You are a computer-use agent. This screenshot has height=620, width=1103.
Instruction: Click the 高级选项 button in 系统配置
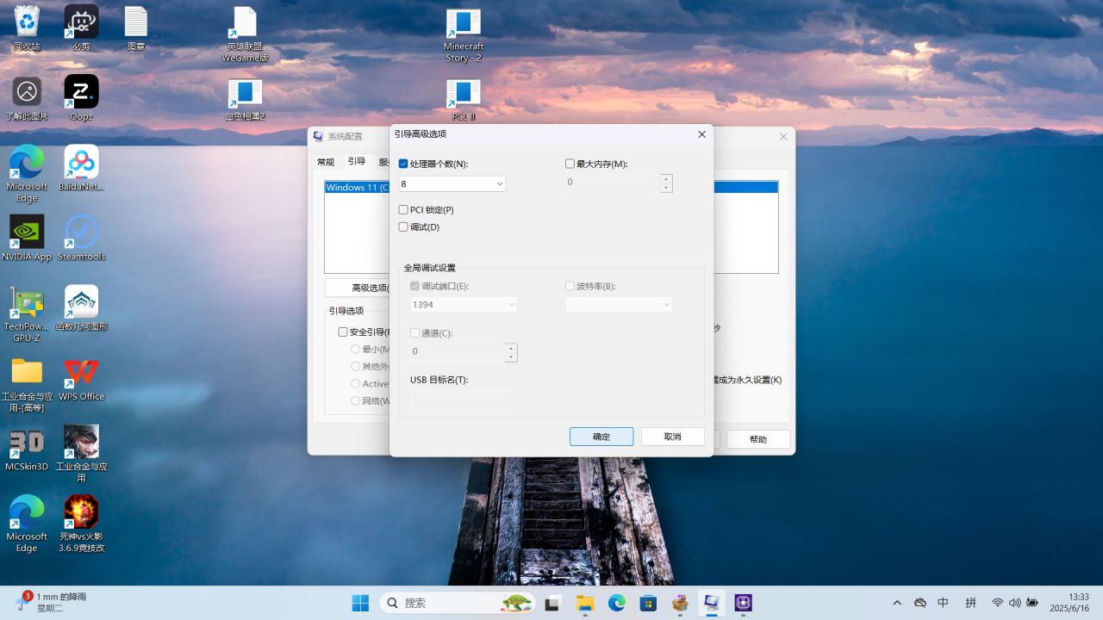pos(358,288)
